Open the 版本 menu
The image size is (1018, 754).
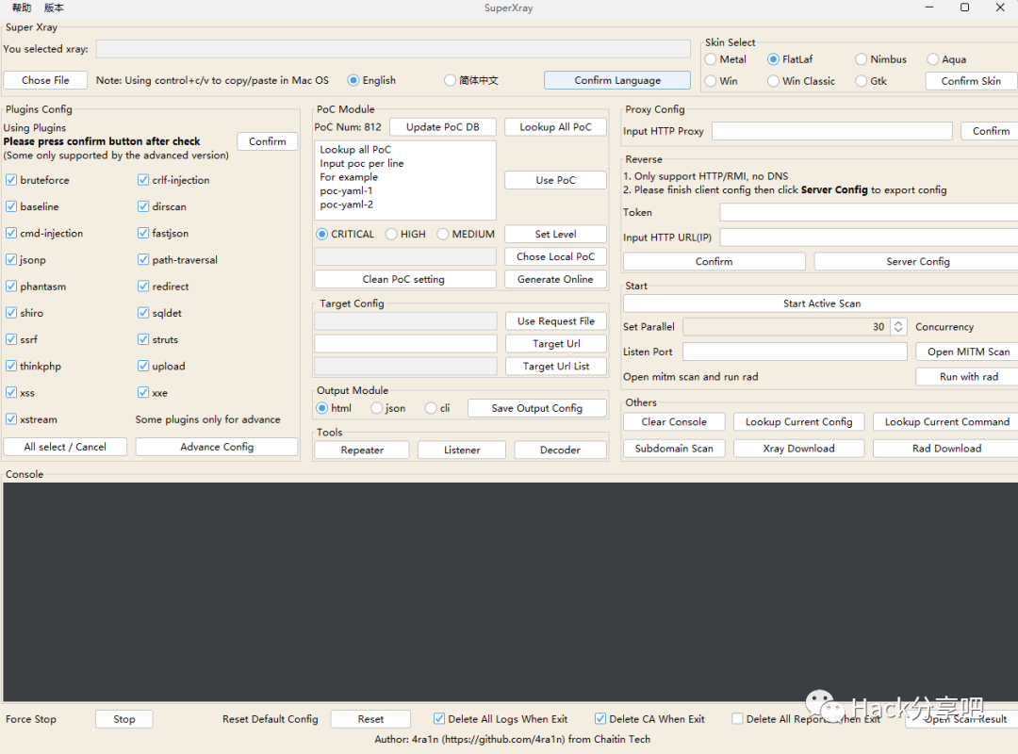point(54,8)
